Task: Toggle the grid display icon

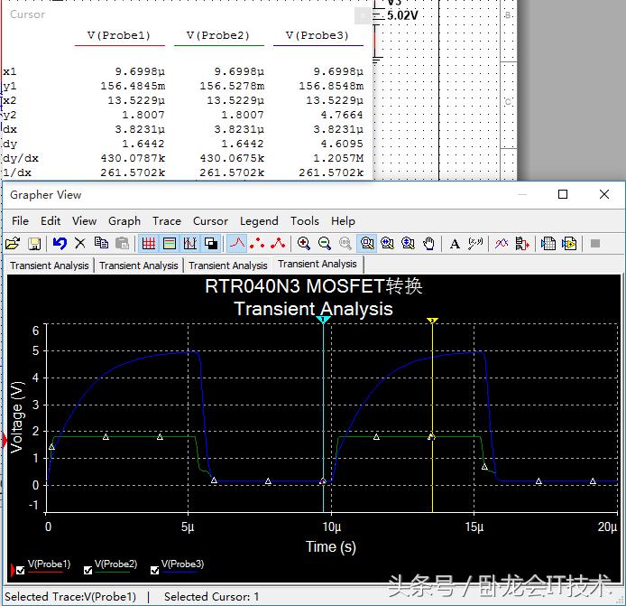Action: 148,243
